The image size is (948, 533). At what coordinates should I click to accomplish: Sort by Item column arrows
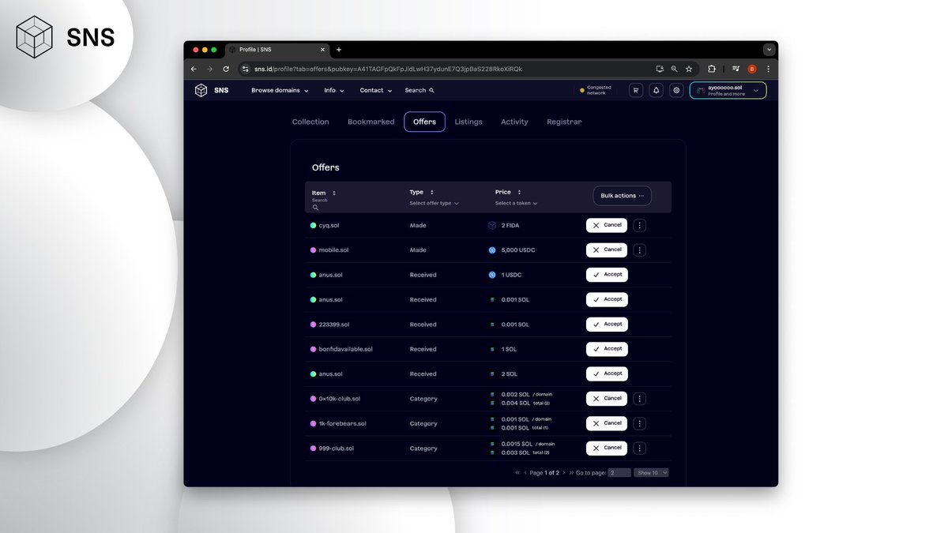click(x=334, y=193)
